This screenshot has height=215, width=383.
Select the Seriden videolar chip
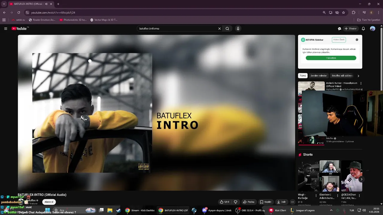pos(319,76)
